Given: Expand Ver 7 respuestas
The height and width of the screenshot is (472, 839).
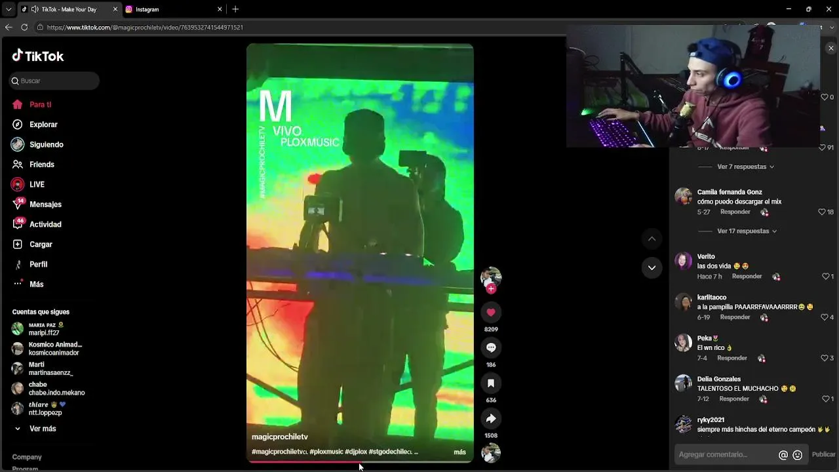Looking at the screenshot, I should (746, 167).
